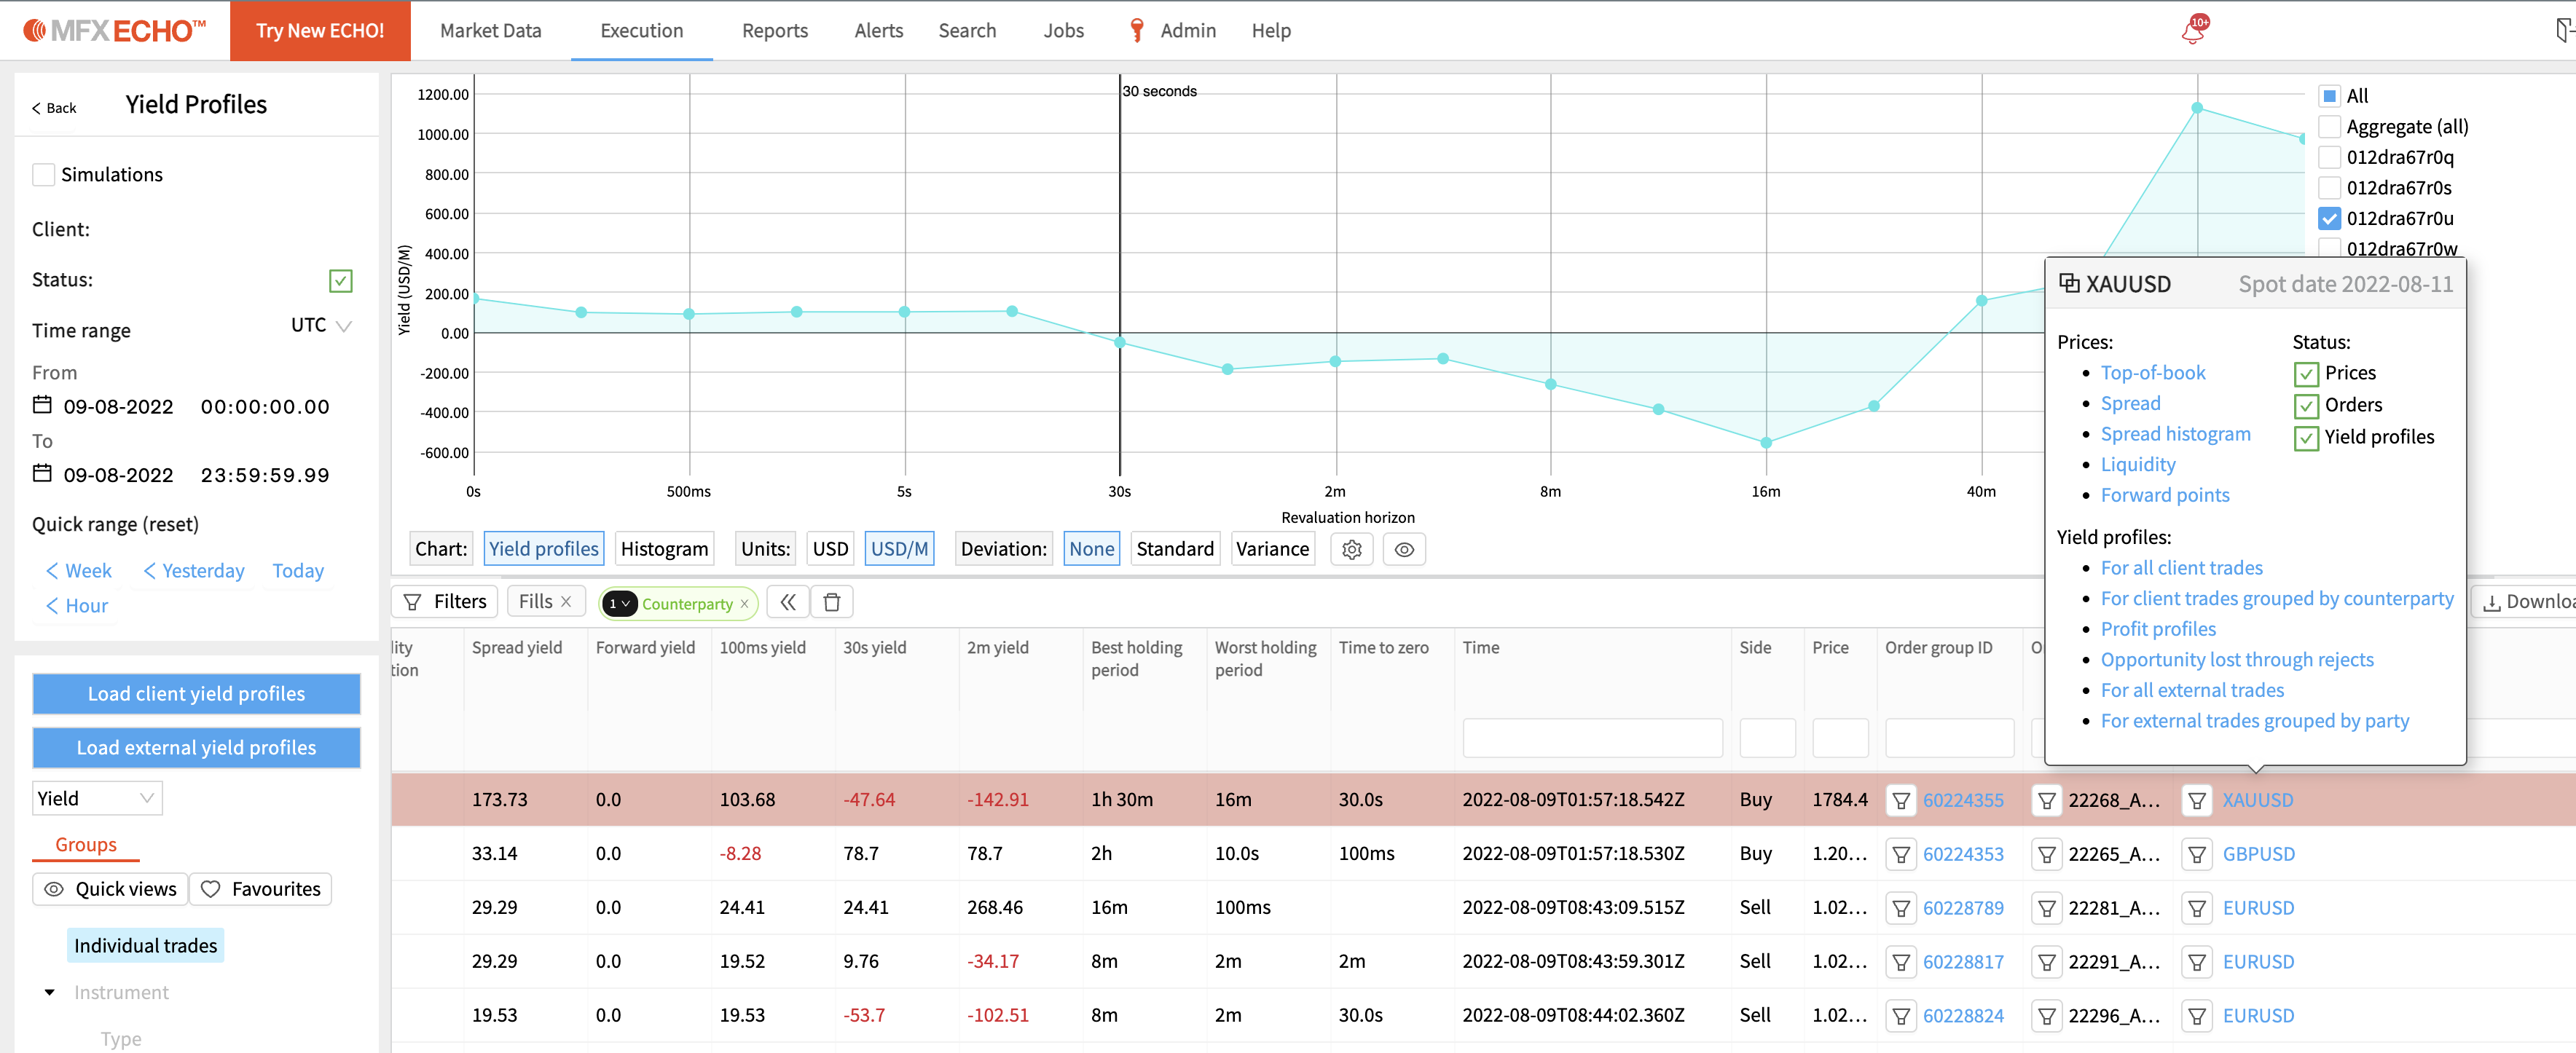This screenshot has height=1053, width=2576.
Task: Click Load client yield profiles
Action: click(x=196, y=694)
